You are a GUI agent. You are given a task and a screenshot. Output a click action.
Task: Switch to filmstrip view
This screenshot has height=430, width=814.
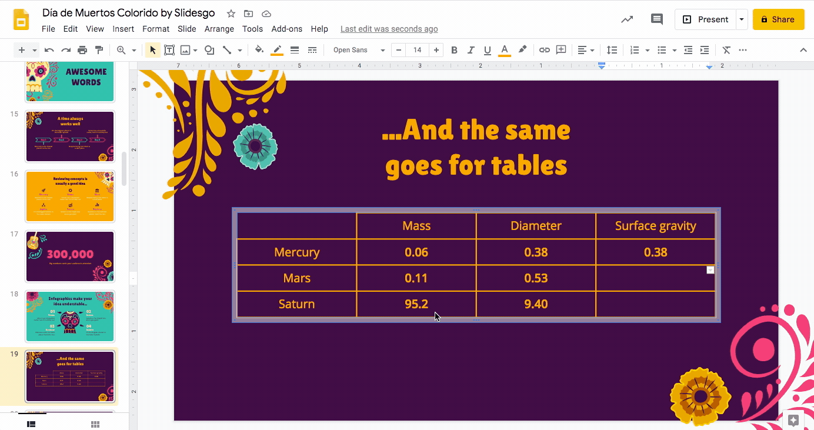31,424
